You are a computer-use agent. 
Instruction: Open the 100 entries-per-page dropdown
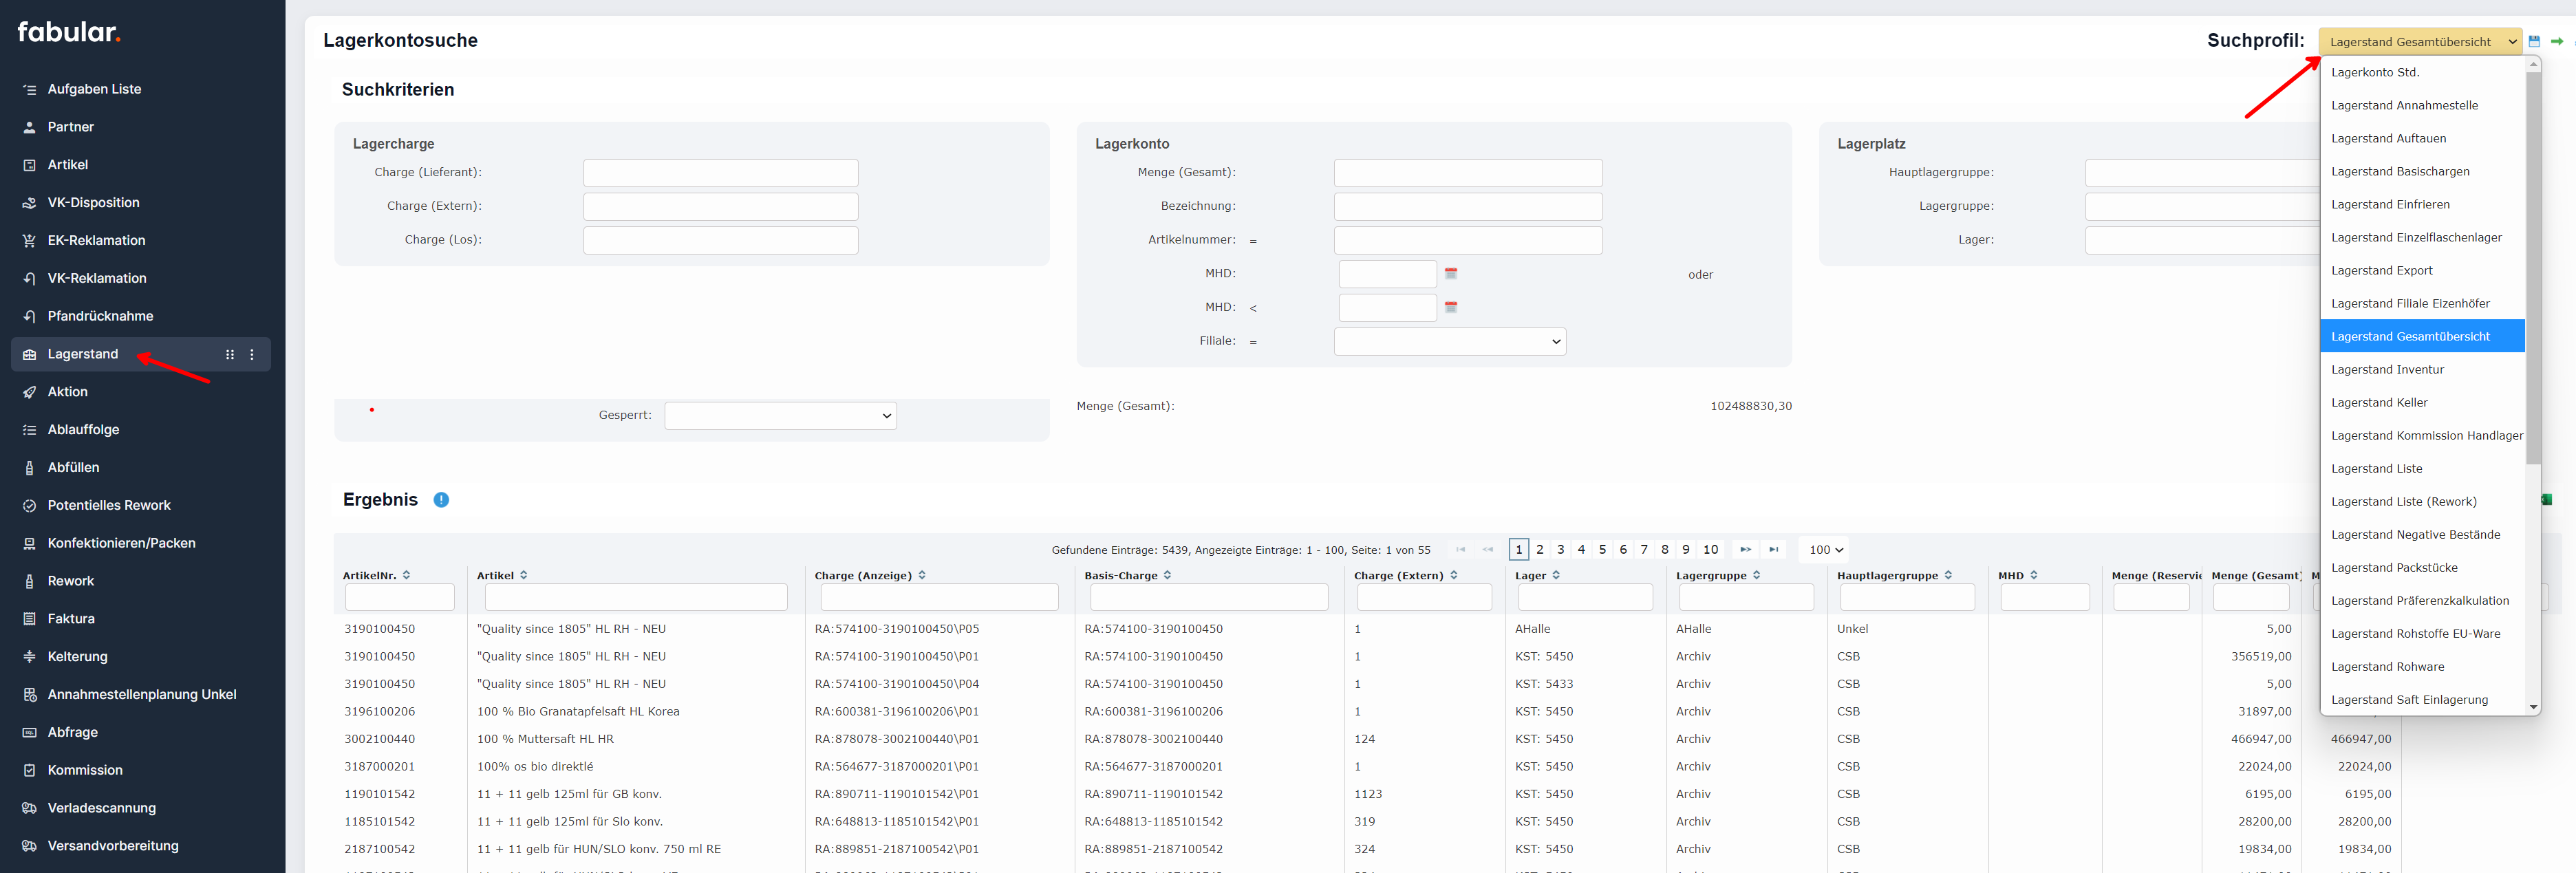[1825, 549]
